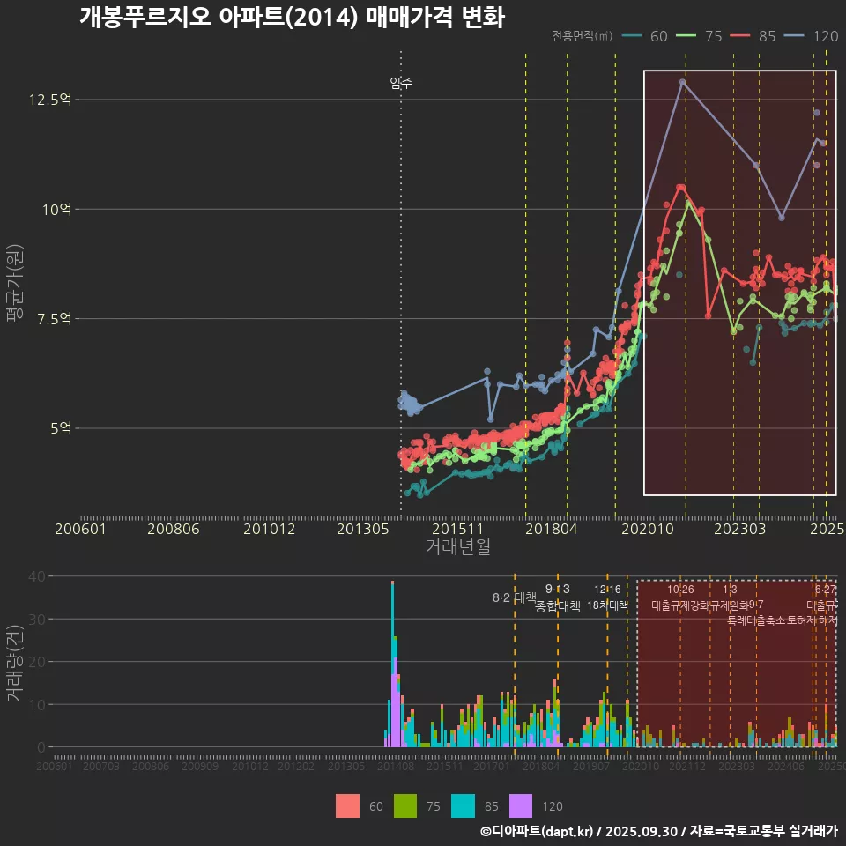
Task: Click the highest point of the red 85 line
Action: pos(679,187)
